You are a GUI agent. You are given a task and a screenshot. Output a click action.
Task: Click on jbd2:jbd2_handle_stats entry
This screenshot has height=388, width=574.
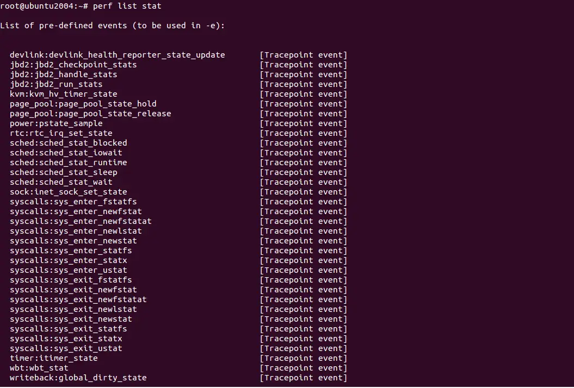point(63,74)
